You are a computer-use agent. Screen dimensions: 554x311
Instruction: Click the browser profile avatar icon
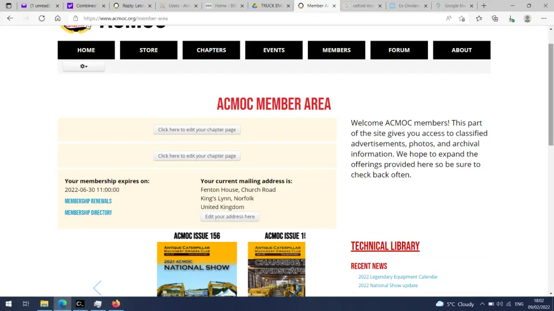point(527,18)
